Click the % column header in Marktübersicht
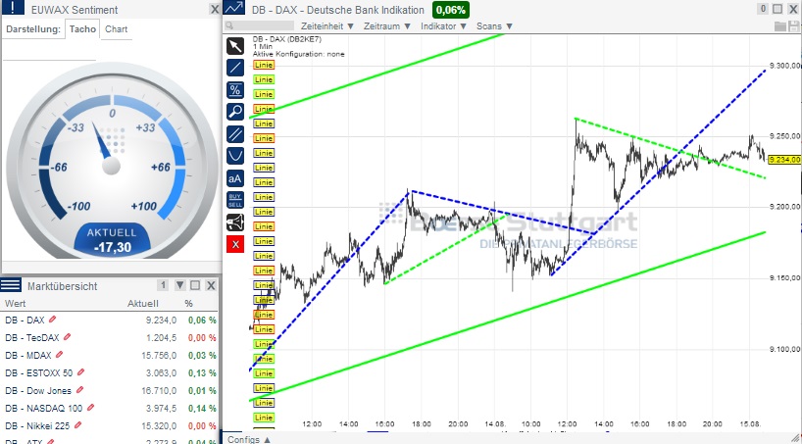The image size is (802, 444). (x=189, y=304)
